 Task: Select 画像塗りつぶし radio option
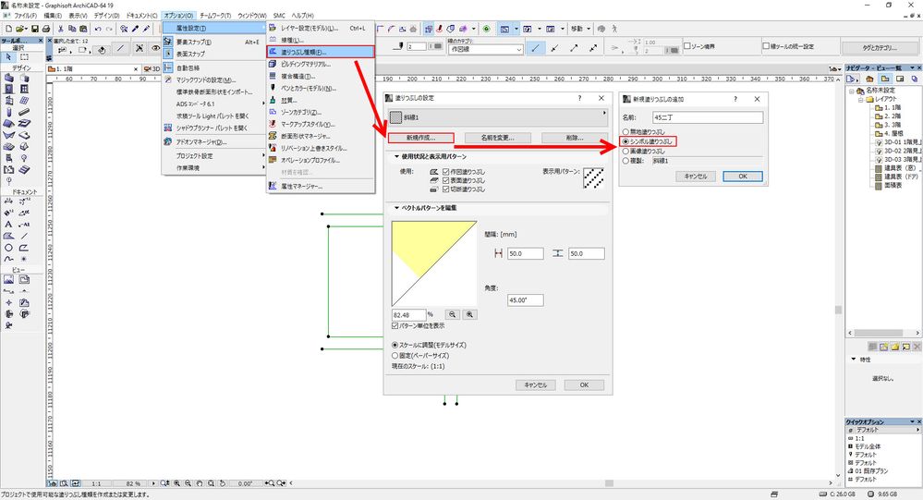(x=625, y=152)
